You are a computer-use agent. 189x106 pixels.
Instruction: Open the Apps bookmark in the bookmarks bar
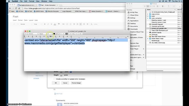coord(12,11)
